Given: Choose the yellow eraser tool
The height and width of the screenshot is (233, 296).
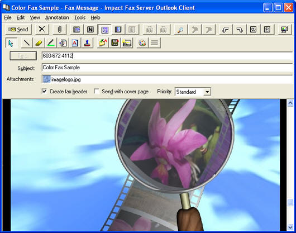Looking at the screenshot, I should pos(39,43).
